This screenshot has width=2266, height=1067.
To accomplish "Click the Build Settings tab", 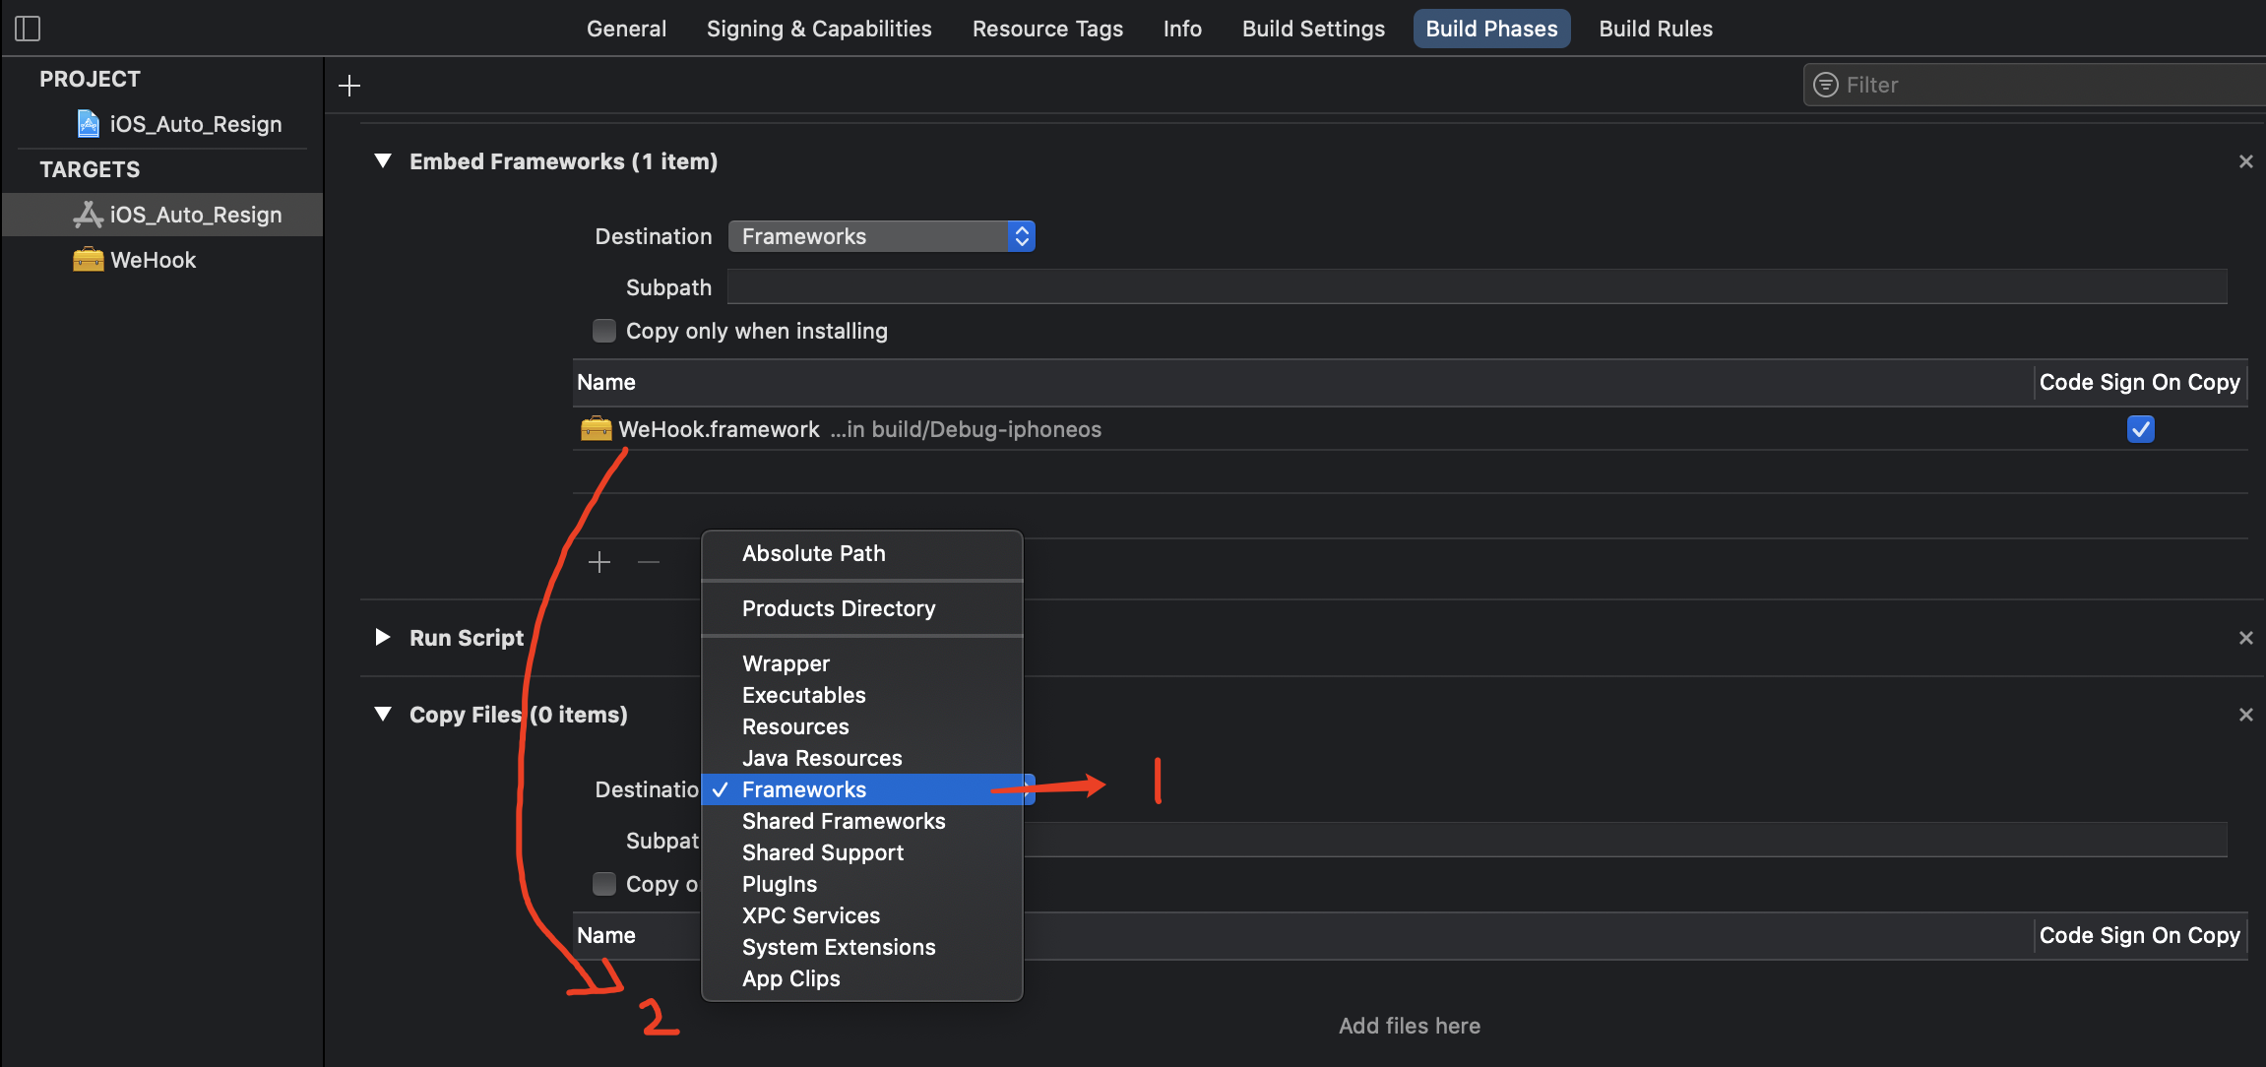I will coord(1312,28).
